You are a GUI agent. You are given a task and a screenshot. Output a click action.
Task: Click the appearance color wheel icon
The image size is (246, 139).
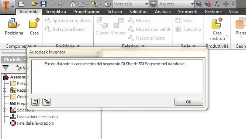pos(153,4)
